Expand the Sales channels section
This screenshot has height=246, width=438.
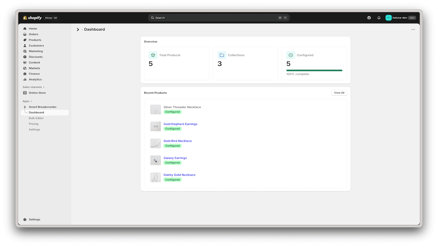[44, 87]
